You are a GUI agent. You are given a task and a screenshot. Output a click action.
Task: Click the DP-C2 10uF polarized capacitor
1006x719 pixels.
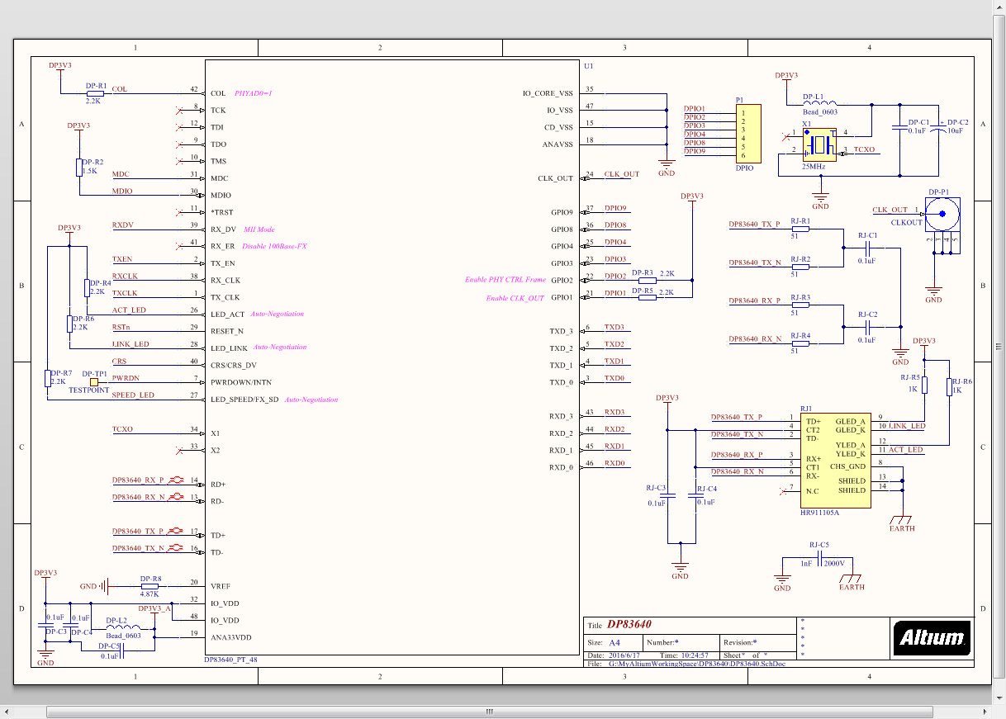click(x=938, y=129)
